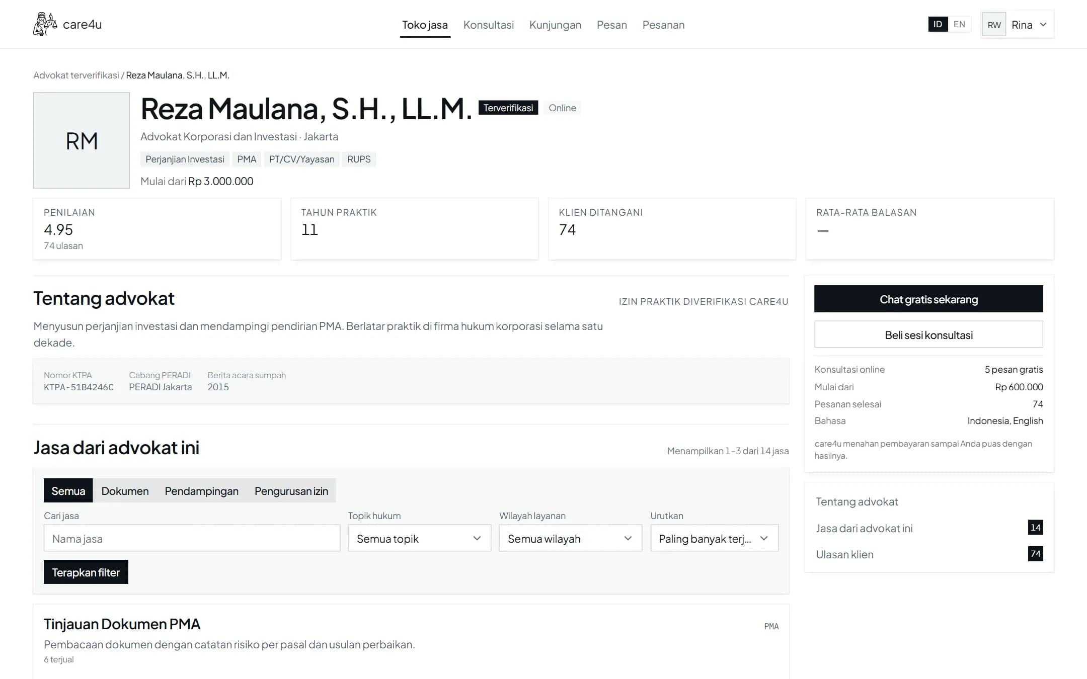The height and width of the screenshot is (679, 1087).
Task: Go to the Konsultasi menu
Action: tap(488, 25)
